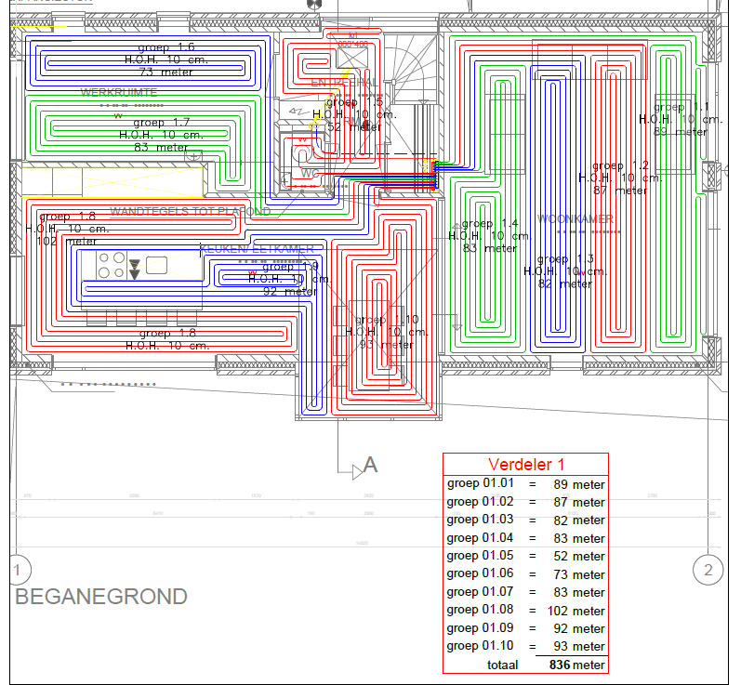Screen dimensions: 741x685
Task: Click the groep 1.4 83 meter annotation
Action: pos(489,236)
